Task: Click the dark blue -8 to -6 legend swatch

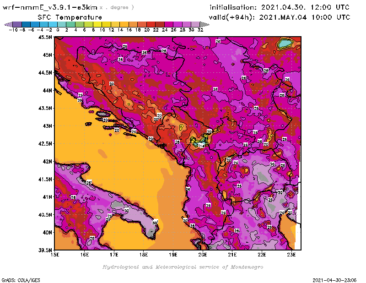Action: coord(26,24)
